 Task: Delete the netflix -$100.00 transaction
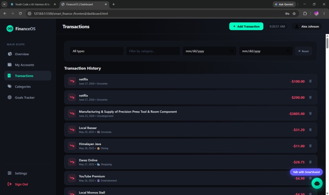(310, 81)
